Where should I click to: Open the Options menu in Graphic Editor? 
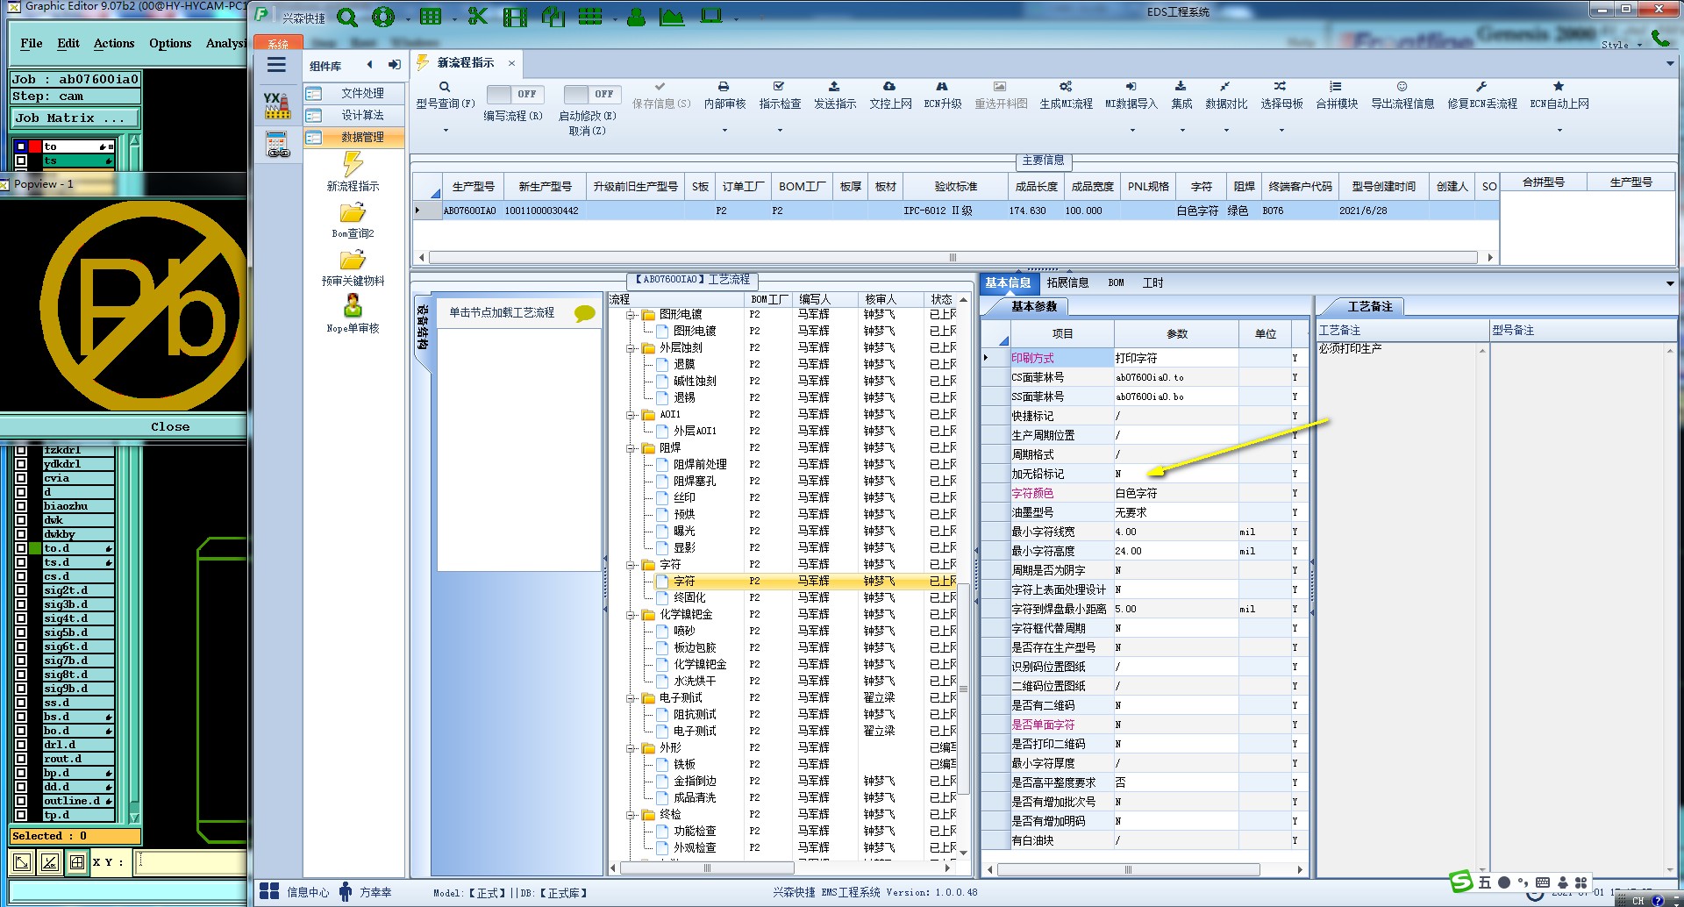[170, 43]
